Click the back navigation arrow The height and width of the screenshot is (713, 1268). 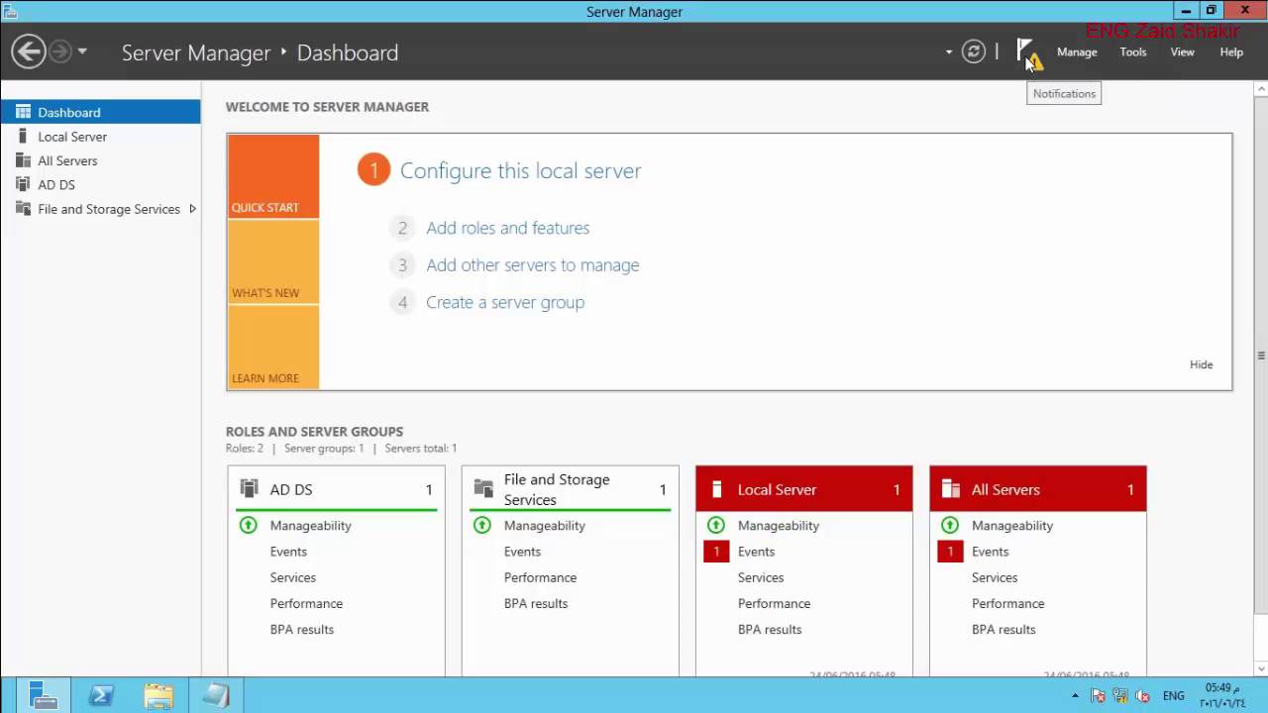pyautogui.click(x=29, y=51)
